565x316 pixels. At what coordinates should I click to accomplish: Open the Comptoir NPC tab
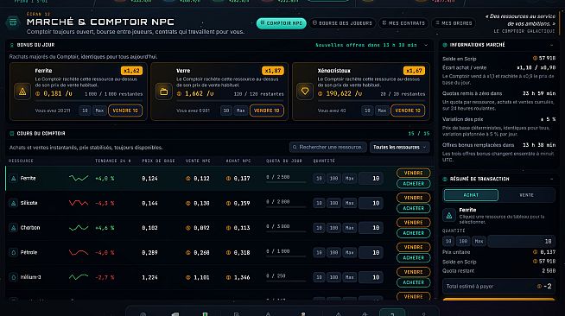tap(282, 23)
